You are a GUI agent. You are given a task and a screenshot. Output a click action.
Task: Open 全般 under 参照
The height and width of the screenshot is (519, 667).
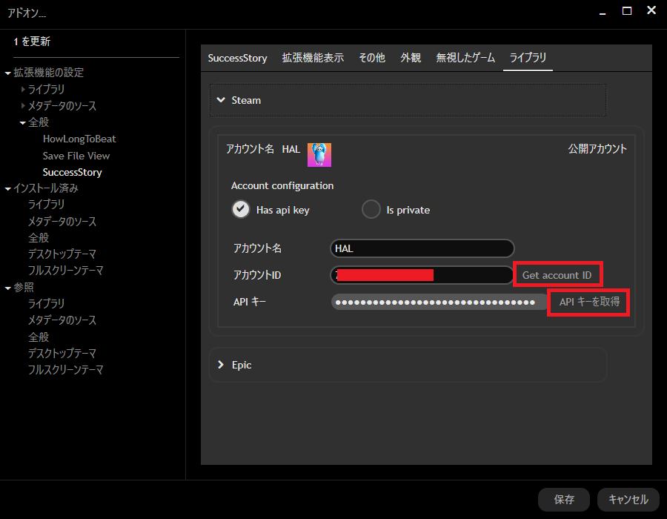click(x=39, y=337)
